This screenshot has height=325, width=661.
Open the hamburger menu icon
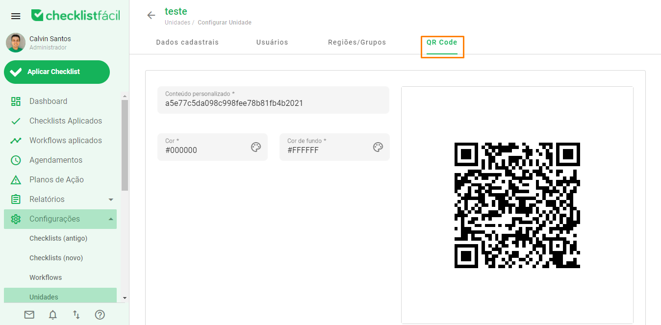16,16
